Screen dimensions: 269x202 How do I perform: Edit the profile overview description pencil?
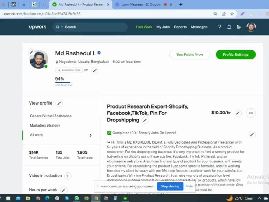pyautogui.click(x=252, y=134)
